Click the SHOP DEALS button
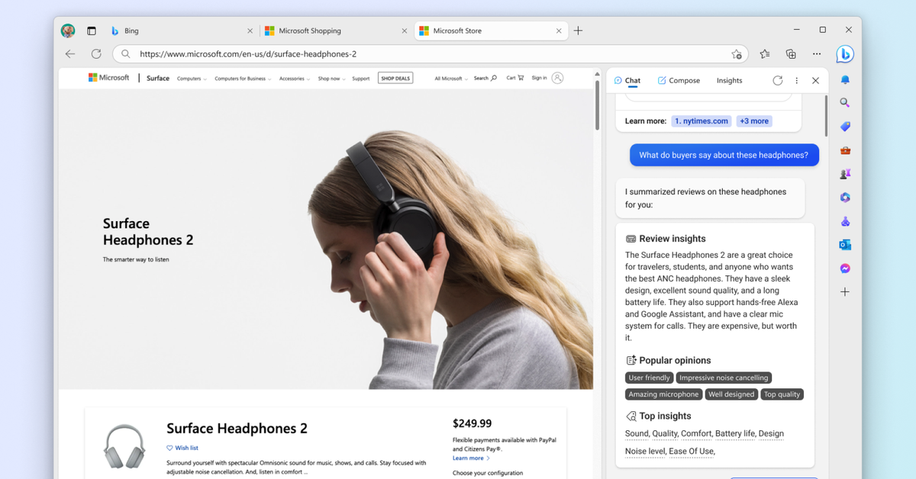 pos(395,78)
